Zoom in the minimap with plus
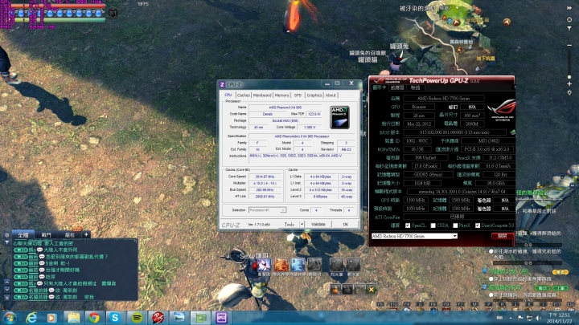The width and height of the screenshot is (579, 325). [569, 84]
